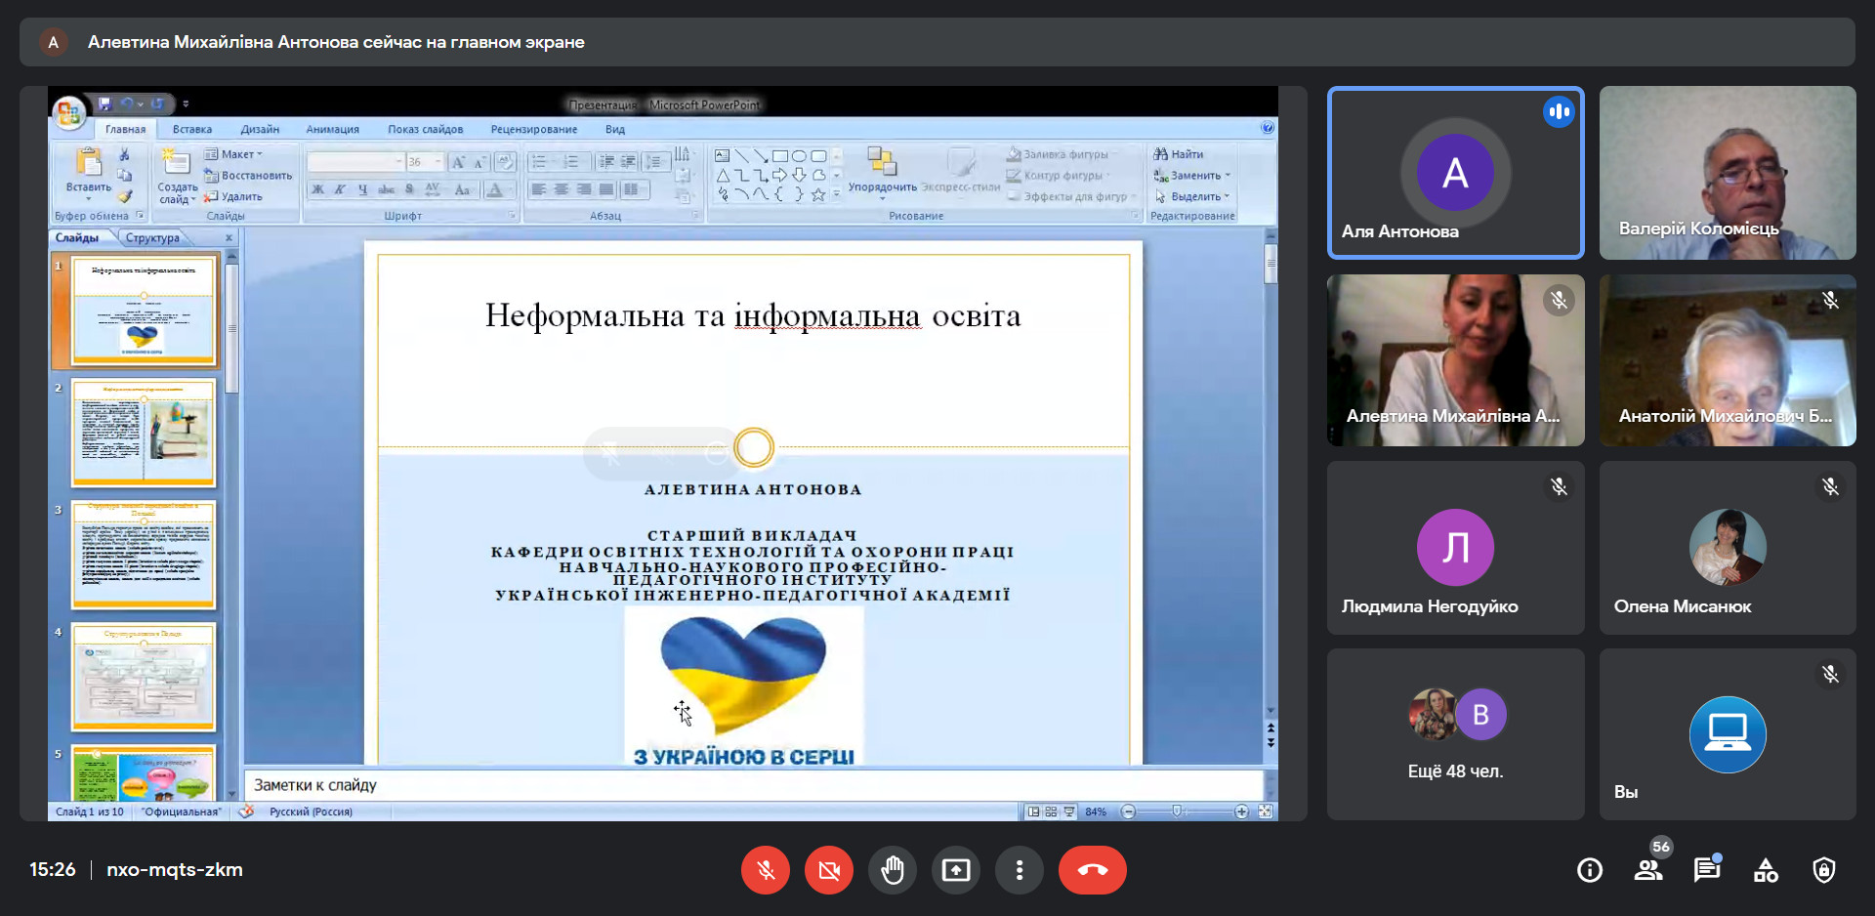The image size is (1875, 916).
Task: Select the rectangle shape from gallery
Action: 779,156
